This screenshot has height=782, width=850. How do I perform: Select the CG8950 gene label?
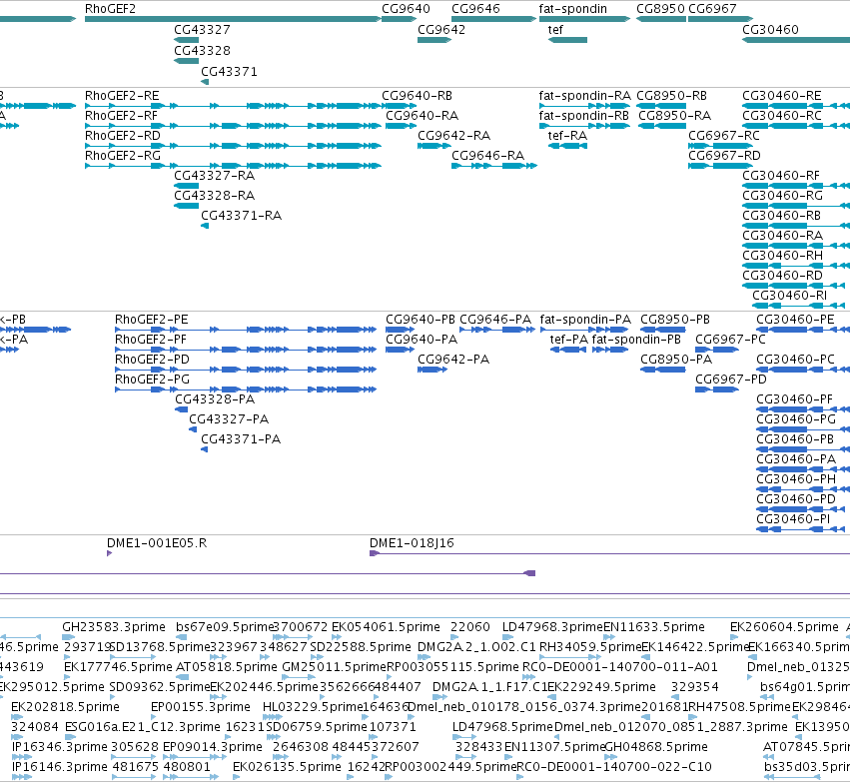point(661,9)
